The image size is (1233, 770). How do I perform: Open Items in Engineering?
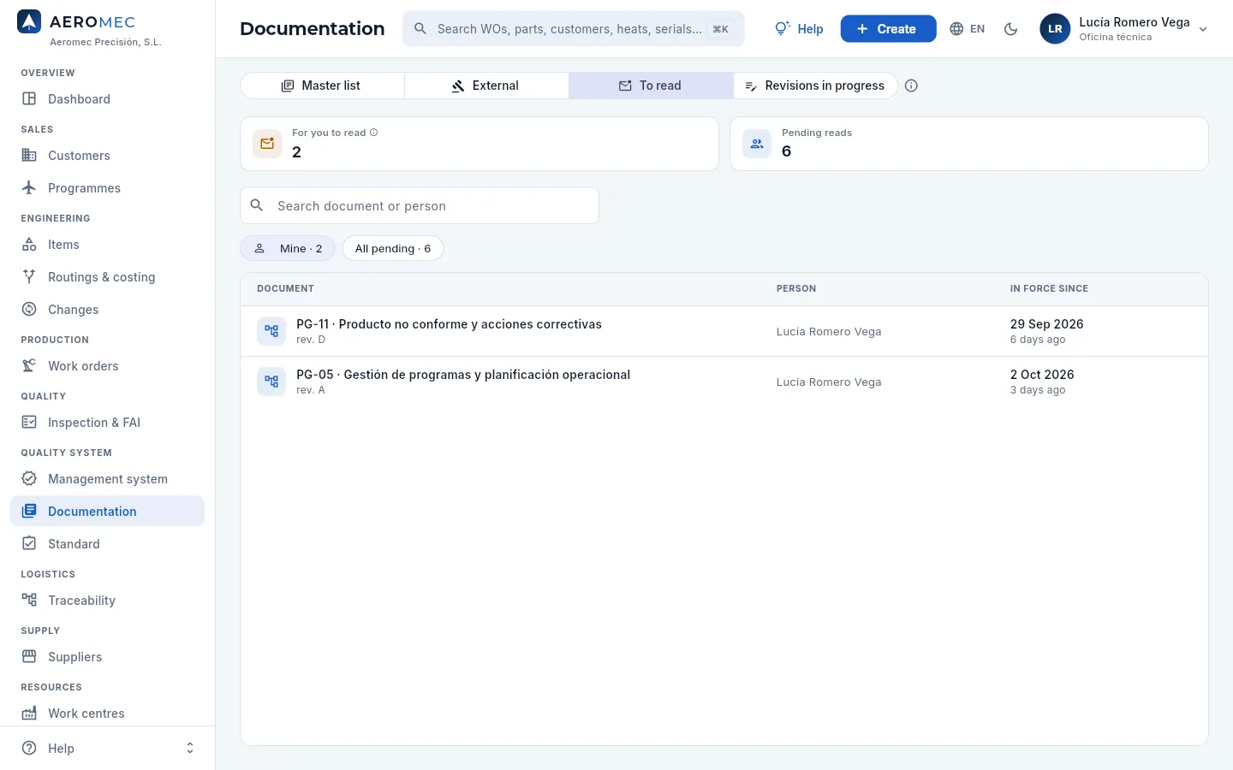(x=107, y=245)
